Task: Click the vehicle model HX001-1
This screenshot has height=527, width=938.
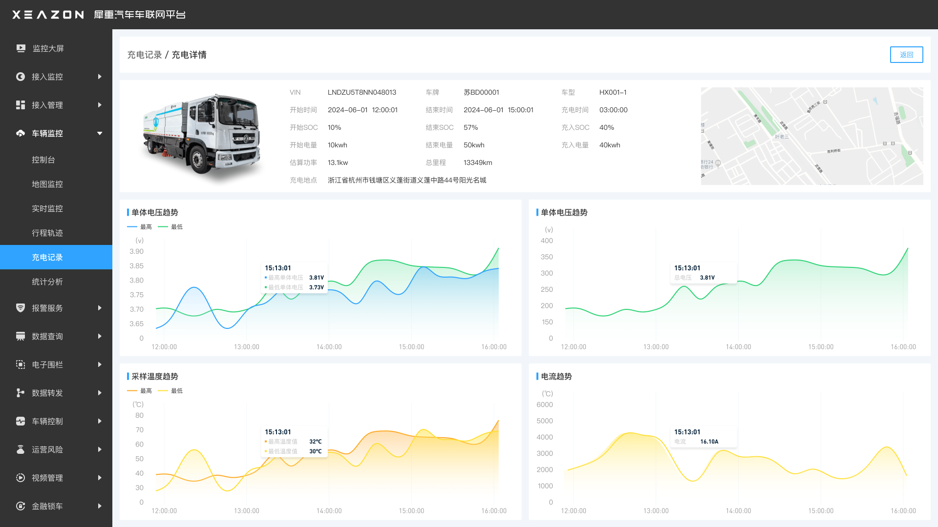Action: click(x=613, y=92)
